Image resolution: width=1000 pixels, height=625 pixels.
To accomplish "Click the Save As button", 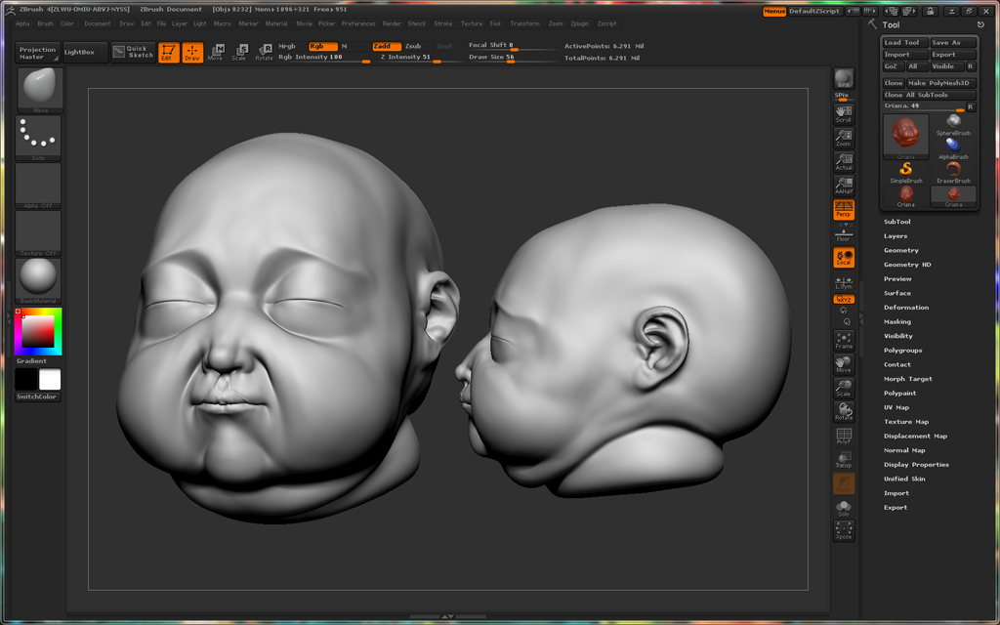I will click(953, 43).
